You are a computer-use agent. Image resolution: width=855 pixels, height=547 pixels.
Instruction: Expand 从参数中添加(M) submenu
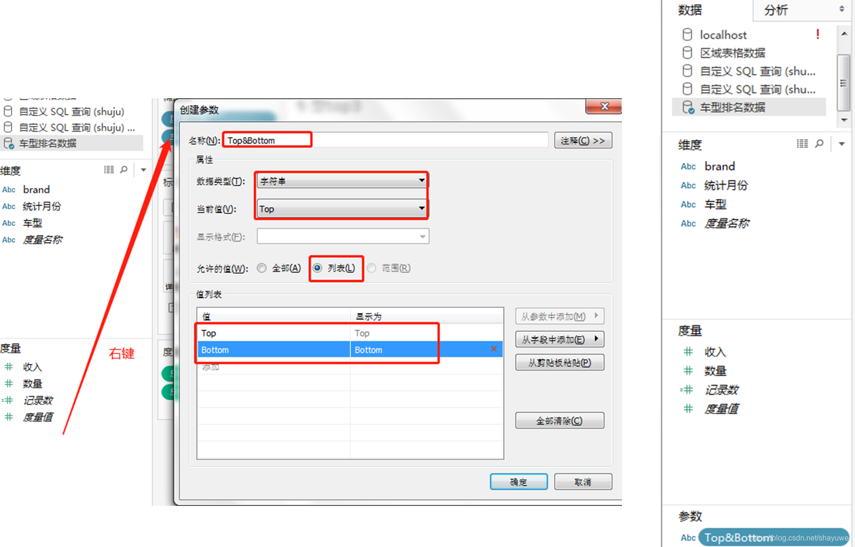[560, 316]
